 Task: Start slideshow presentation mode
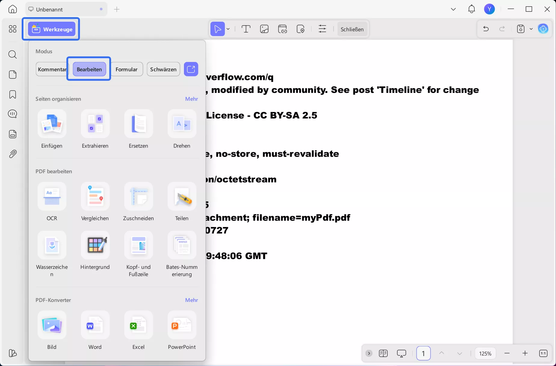(x=402, y=353)
